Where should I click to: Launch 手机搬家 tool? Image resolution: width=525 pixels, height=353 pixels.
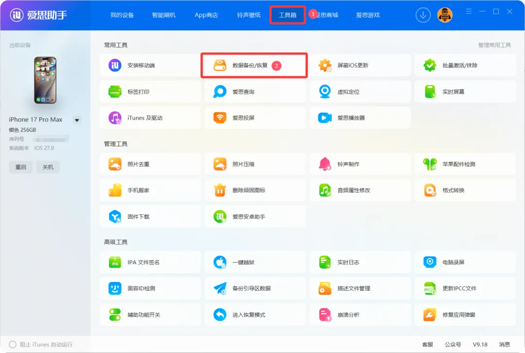[x=150, y=190]
